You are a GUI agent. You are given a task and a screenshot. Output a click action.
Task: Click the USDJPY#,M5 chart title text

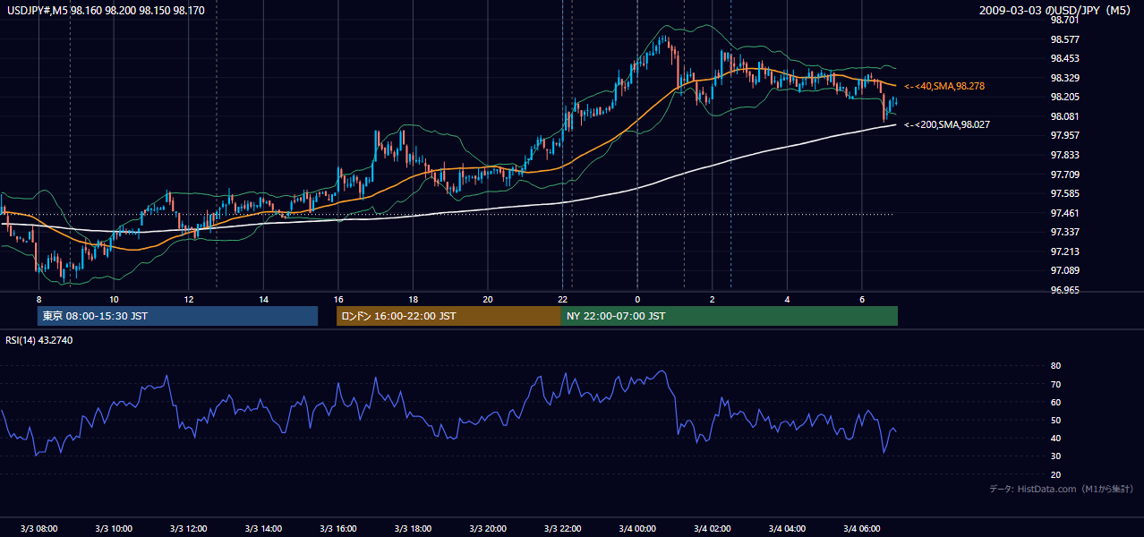pos(106,10)
